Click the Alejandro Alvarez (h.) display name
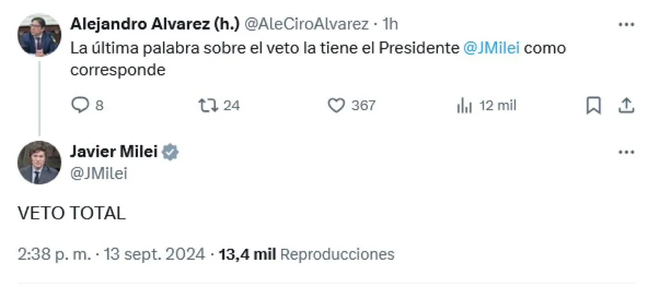Image resolution: width=654 pixels, height=287 pixels. click(155, 24)
